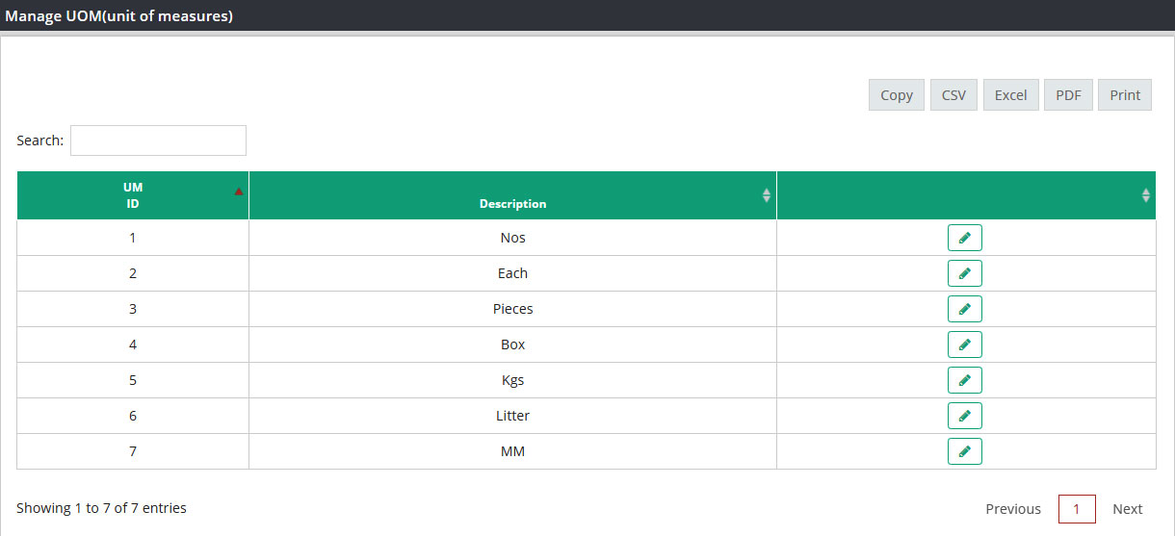The height and width of the screenshot is (536, 1175).
Task: Download the table as PDF
Action: coord(1068,95)
